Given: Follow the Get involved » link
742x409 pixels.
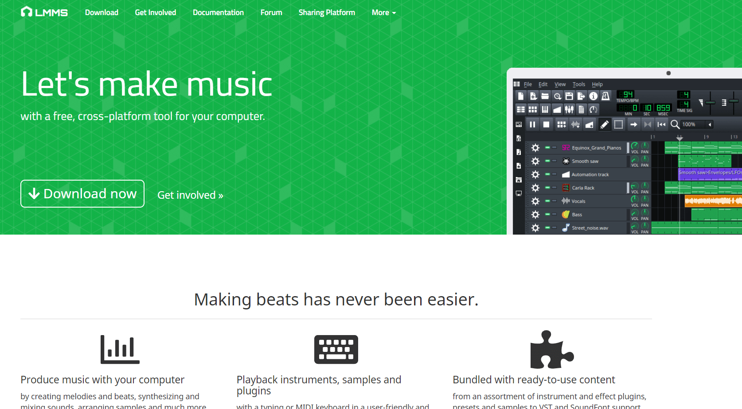Looking at the screenshot, I should [x=190, y=195].
